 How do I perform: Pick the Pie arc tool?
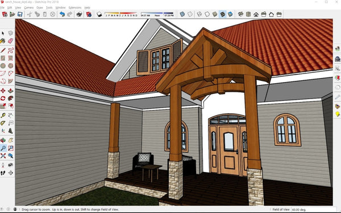(10, 81)
